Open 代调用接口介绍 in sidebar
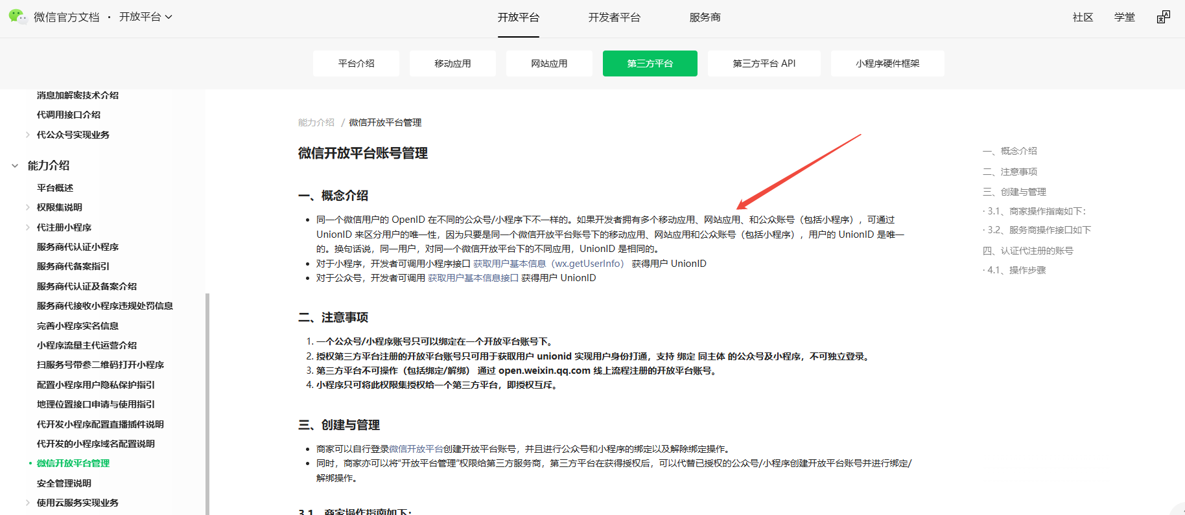 (x=69, y=115)
